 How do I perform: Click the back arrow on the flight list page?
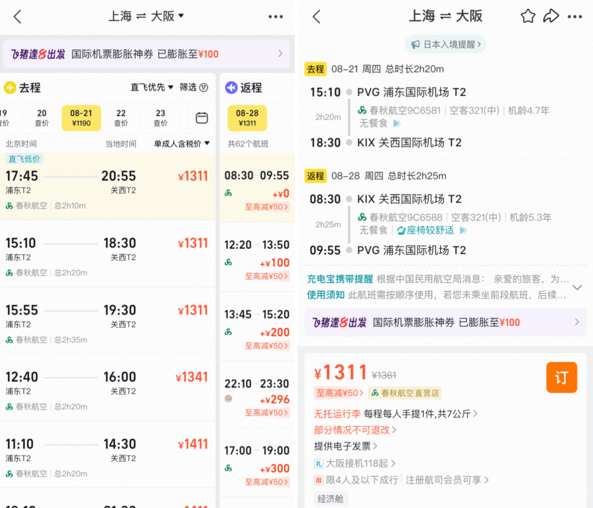pyautogui.click(x=17, y=16)
